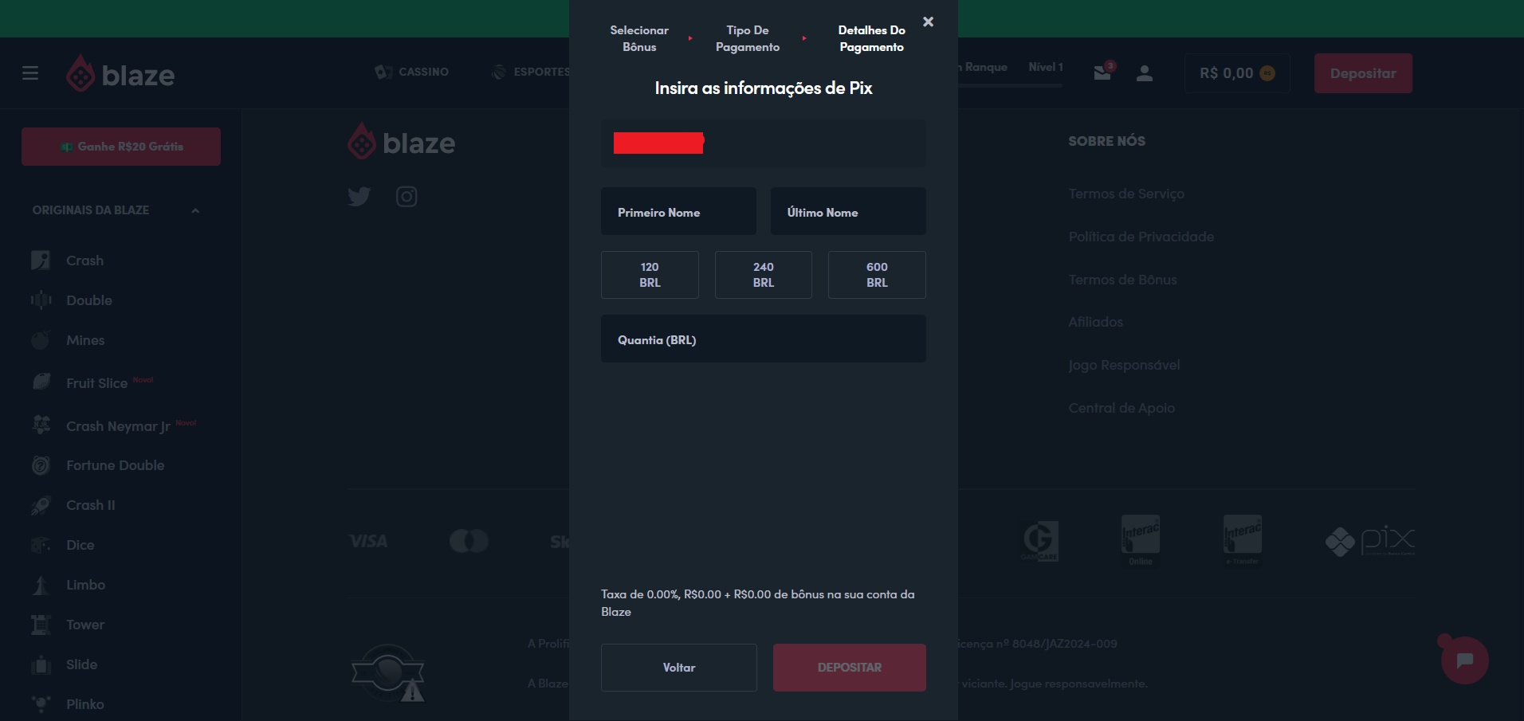Click the Crash II rocket icon
This screenshot has width=1524, height=721.
[41, 505]
